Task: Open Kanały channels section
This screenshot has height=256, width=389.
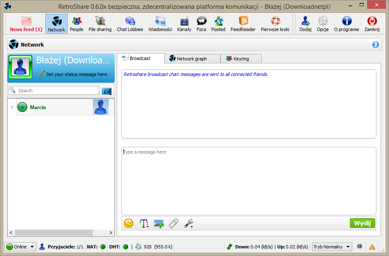Action: tap(184, 24)
